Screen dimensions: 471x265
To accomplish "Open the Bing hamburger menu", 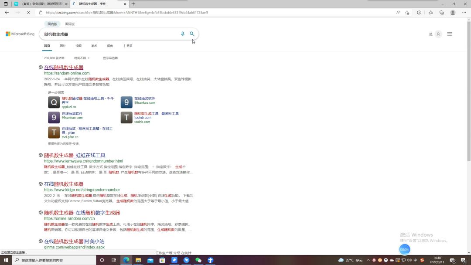I will click(450, 34).
